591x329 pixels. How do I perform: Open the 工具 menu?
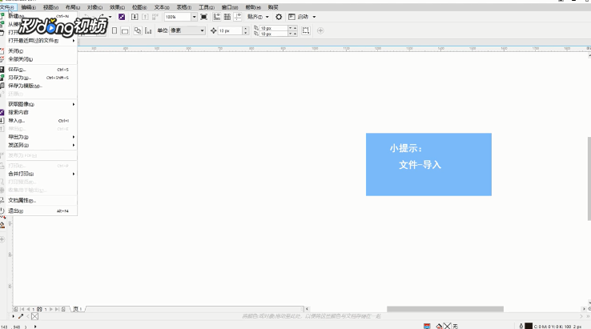(x=207, y=7)
